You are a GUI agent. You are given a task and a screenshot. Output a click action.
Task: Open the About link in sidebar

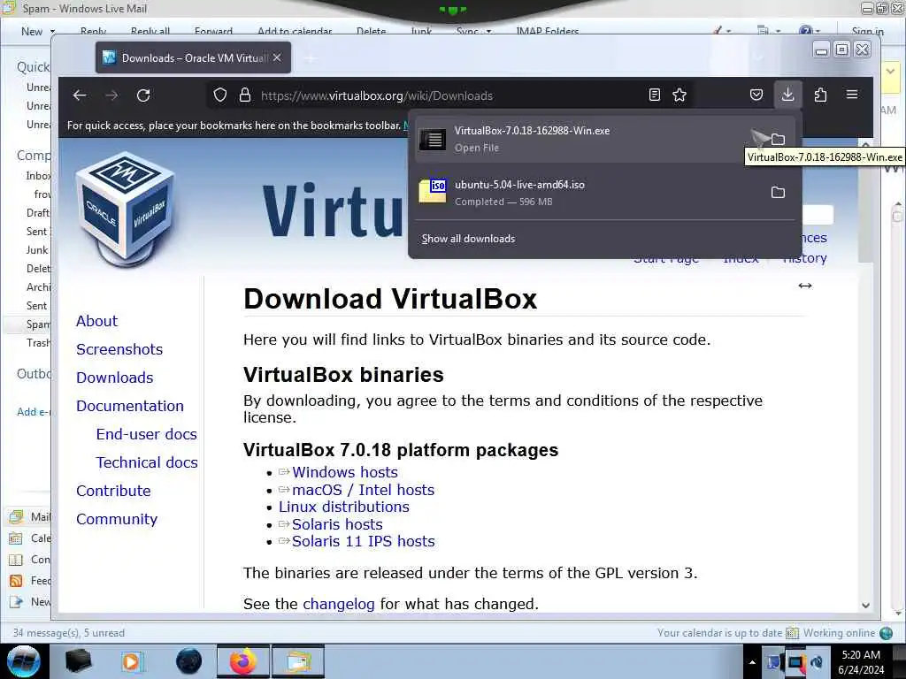pyautogui.click(x=96, y=321)
